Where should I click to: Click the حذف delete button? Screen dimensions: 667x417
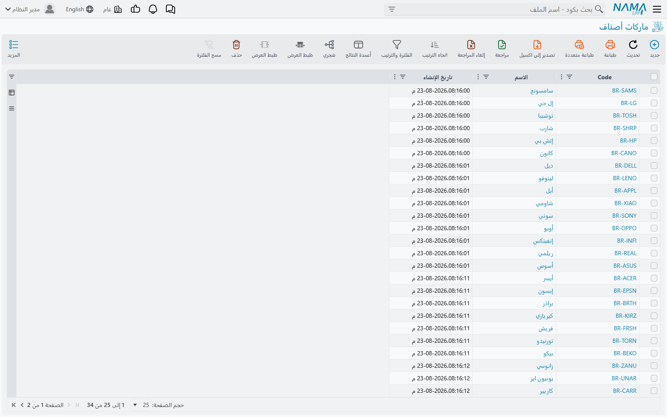click(236, 49)
